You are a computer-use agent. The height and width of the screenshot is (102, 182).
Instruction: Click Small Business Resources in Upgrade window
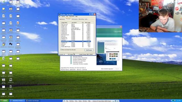(x=80, y=58)
